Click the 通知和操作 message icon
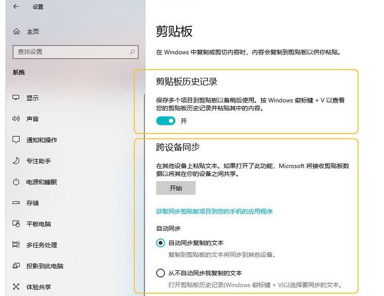Viewport: 384px width, 296px height. point(16,140)
